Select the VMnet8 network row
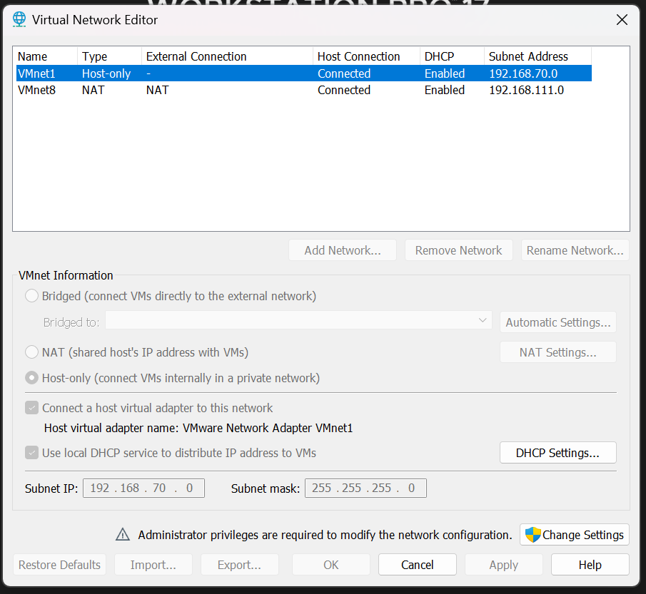Viewport: 646px width, 594px height. click(x=304, y=90)
